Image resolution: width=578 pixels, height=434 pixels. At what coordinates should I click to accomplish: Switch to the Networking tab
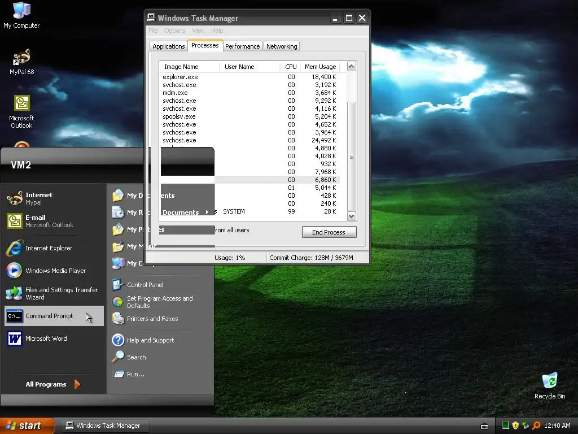point(282,46)
